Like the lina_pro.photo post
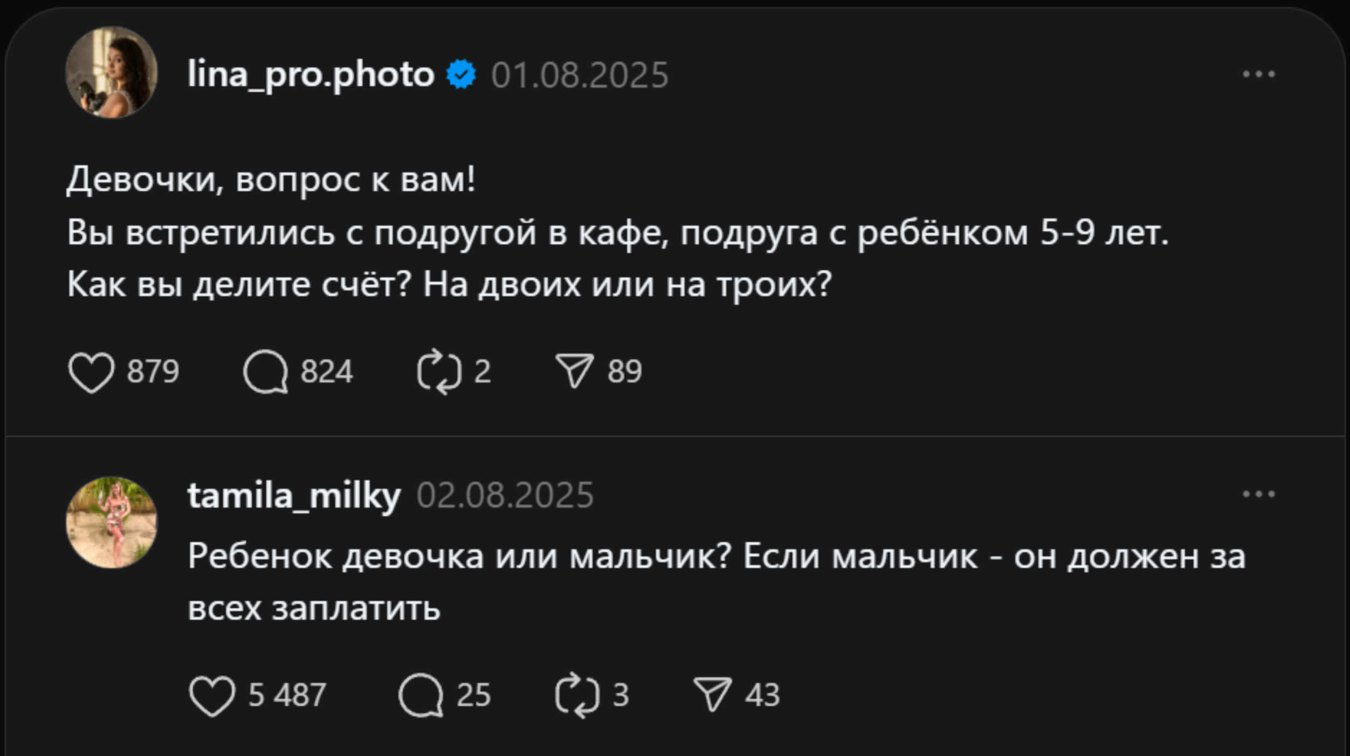 [x=91, y=372]
